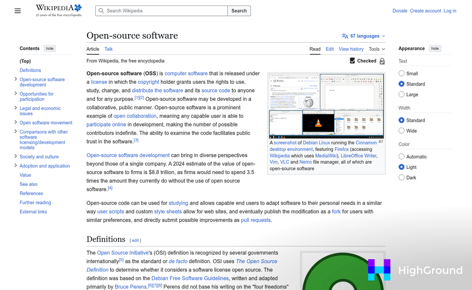Go to See also in contents
The width and height of the screenshot is (472, 290).
click(29, 184)
